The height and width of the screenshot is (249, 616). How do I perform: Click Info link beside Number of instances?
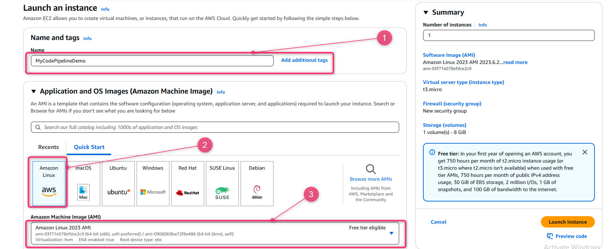pyautogui.click(x=483, y=25)
